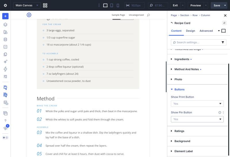Click the page header search magnifier icon
The image size is (230, 157).
tap(148, 15)
